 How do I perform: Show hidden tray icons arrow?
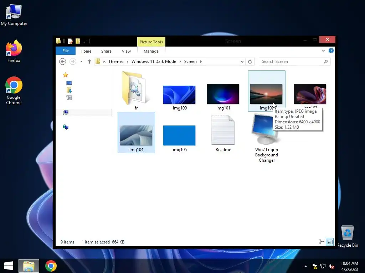305,266
